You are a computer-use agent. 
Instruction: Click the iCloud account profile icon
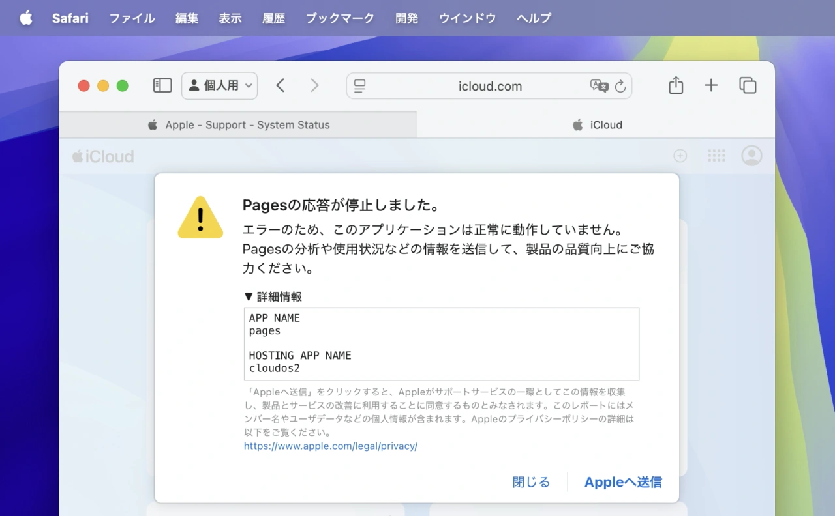pos(751,156)
